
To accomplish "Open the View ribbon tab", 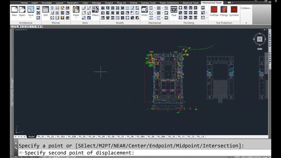I will click(x=85, y=3).
